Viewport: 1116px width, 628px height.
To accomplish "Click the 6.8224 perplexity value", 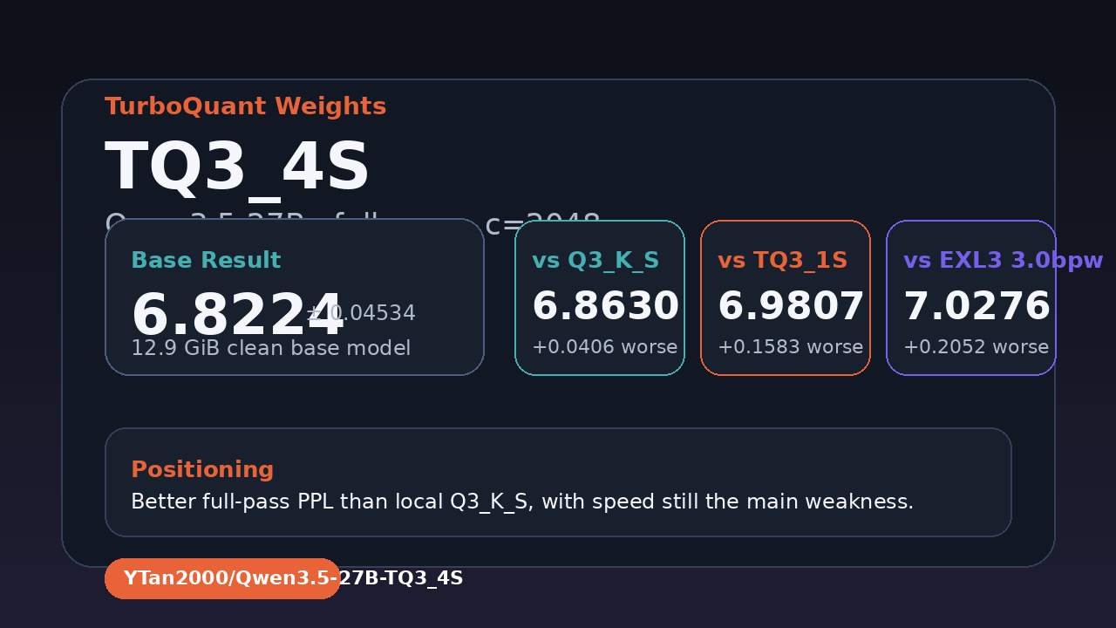I will [237, 316].
